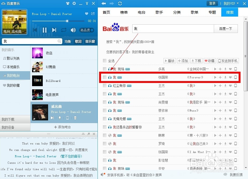Click the 收藏 button above results
Screen dimensions: 248x179
point(210,61)
